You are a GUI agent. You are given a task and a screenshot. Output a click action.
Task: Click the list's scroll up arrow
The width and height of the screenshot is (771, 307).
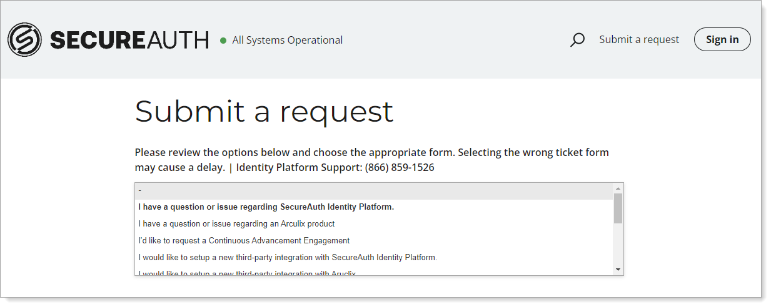coord(618,188)
